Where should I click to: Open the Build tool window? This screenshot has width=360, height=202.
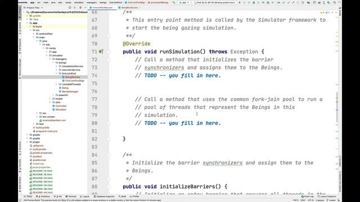(x=123, y=196)
